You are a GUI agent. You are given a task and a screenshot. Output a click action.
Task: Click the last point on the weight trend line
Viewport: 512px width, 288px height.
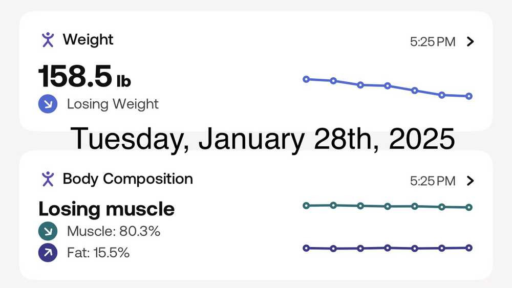pos(469,96)
